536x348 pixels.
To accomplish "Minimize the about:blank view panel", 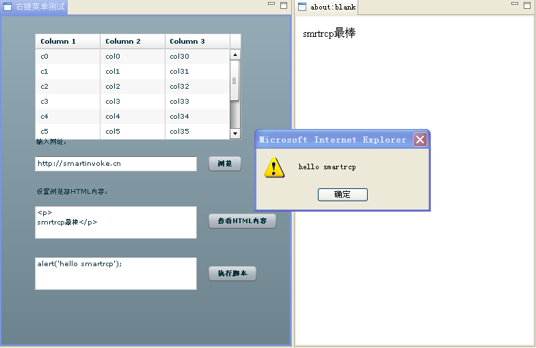I will pos(515,4).
